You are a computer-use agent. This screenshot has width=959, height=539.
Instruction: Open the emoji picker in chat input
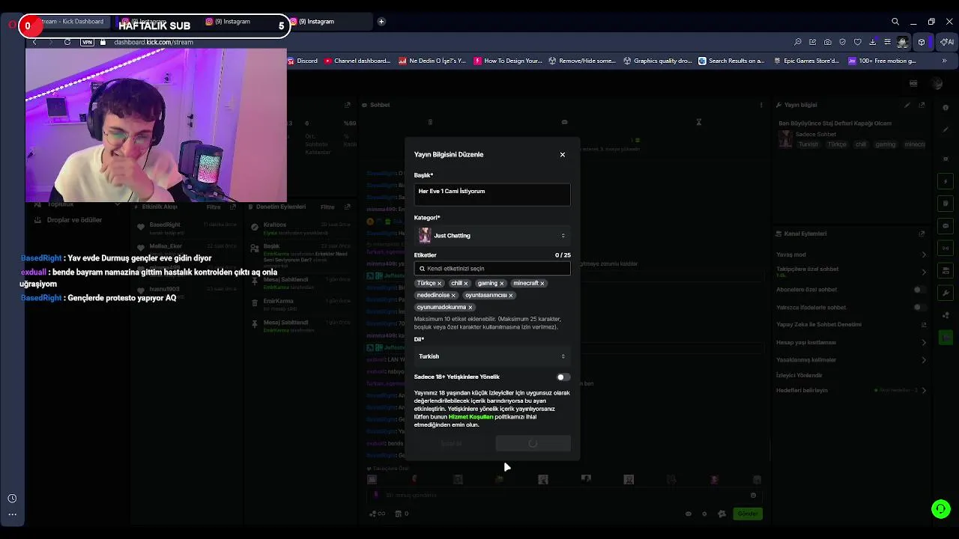[754, 496]
